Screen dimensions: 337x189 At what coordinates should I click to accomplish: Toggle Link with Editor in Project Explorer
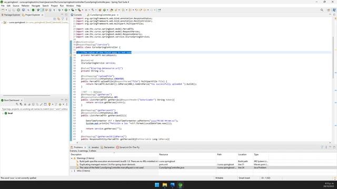[x=58, y=19]
